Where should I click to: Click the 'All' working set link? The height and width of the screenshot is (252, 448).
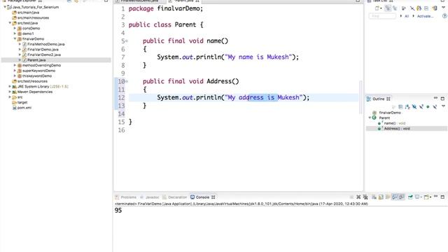coord(407,16)
